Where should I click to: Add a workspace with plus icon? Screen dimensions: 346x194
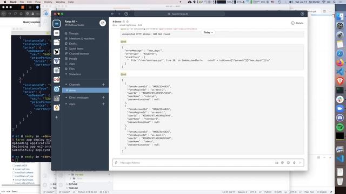[56, 117]
